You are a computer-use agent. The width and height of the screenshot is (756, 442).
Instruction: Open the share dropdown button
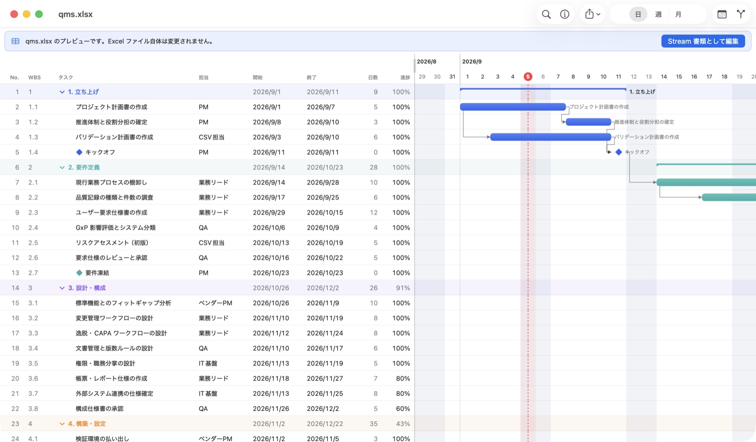click(593, 14)
